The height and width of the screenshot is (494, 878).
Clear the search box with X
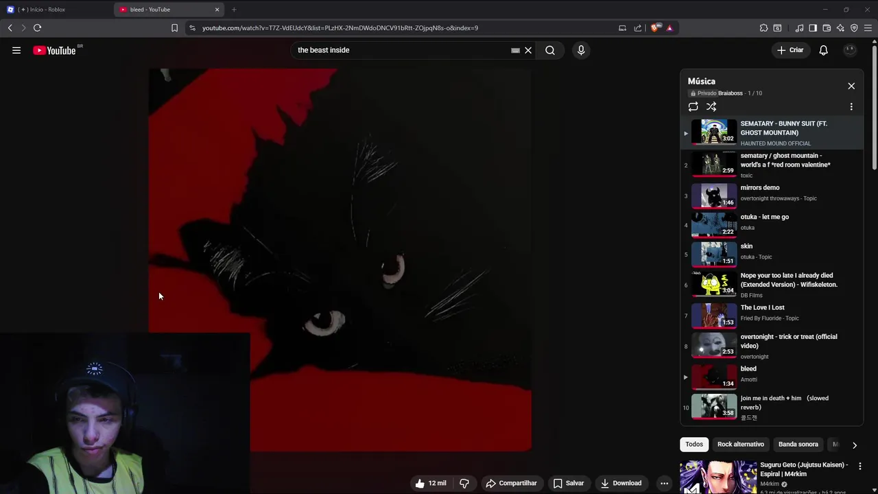(x=528, y=50)
